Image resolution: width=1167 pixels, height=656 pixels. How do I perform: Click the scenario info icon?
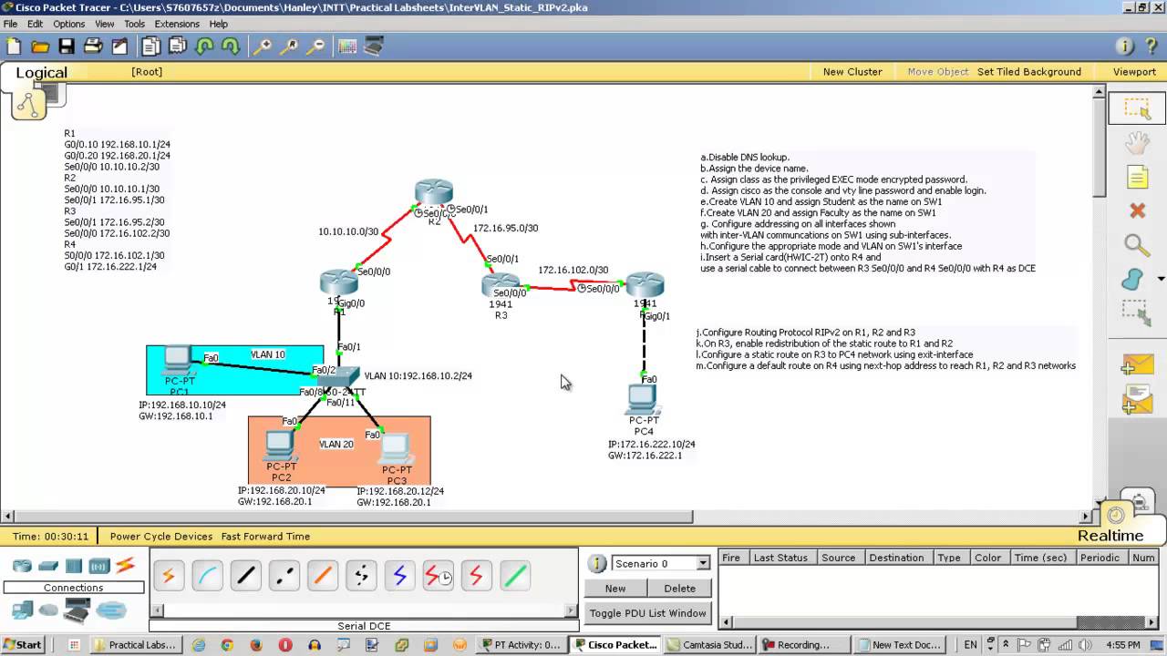click(x=597, y=563)
